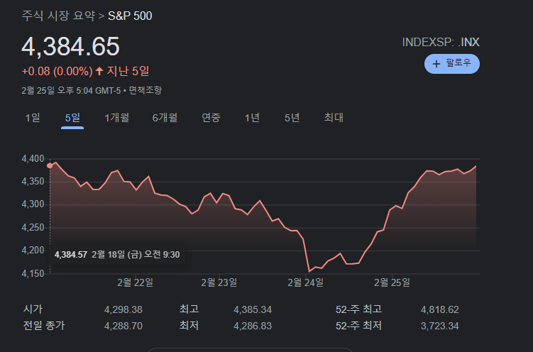This screenshot has width=533, height=352.
Task: Select the 1일 time range tab
Action: click(33, 118)
